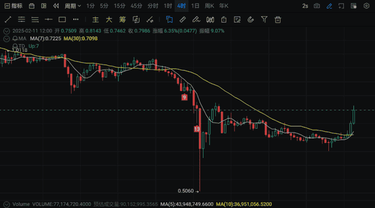Toggle the MA indicator alert bell
This screenshot has height=208, width=375.
pyautogui.click(x=15, y=39)
